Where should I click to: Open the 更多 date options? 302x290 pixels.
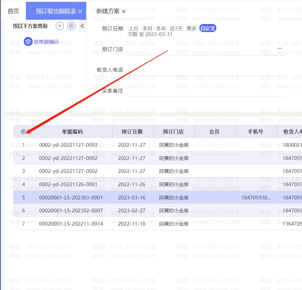(191, 28)
